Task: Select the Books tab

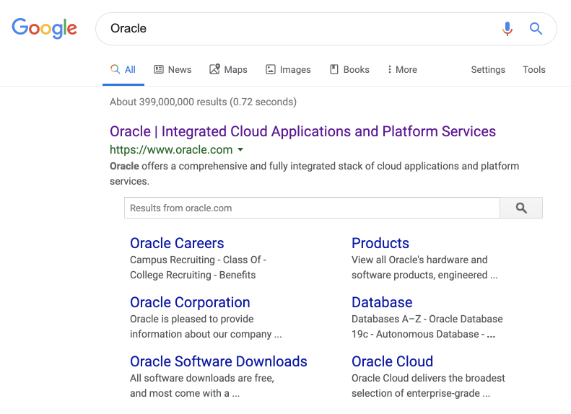Action: [x=349, y=70]
